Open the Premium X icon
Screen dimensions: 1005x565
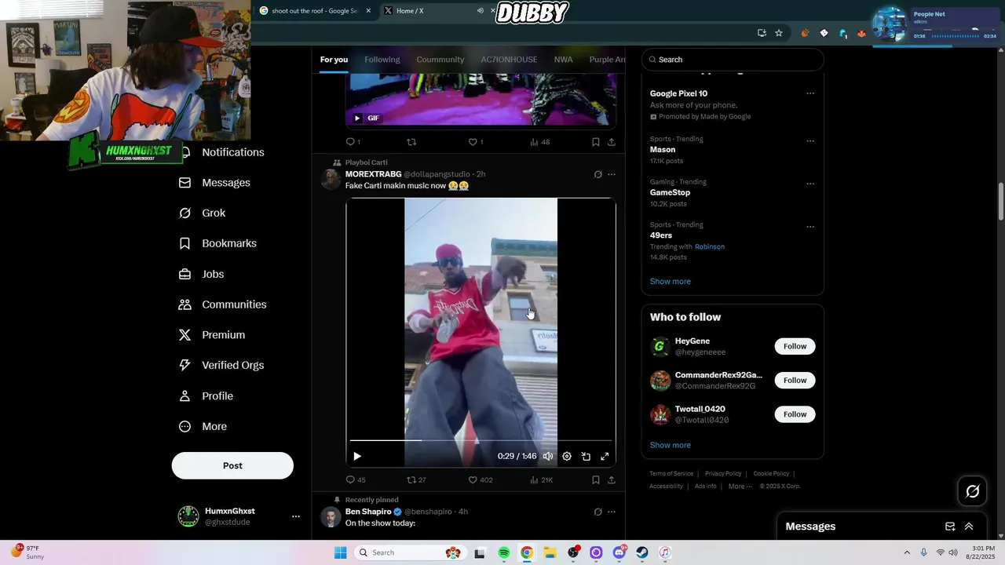185,335
